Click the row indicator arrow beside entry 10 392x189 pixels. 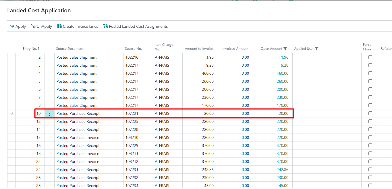coord(11,113)
